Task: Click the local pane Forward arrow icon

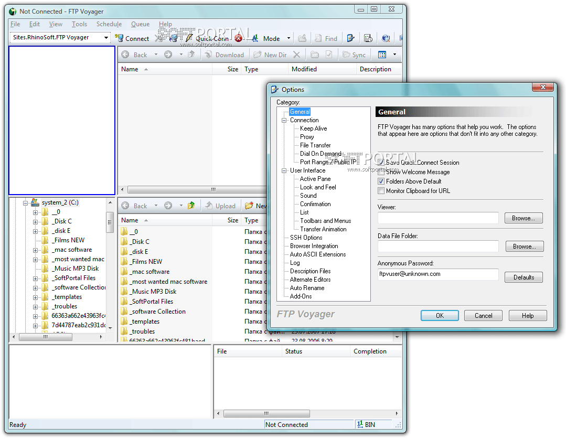Action: pyautogui.click(x=168, y=206)
